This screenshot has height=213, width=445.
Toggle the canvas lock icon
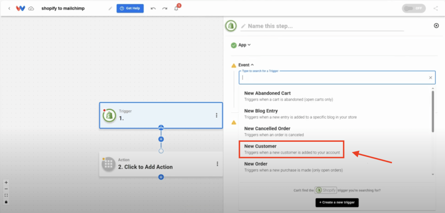(6, 202)
